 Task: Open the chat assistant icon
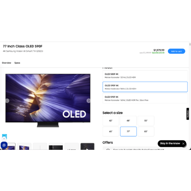point(4,145)
